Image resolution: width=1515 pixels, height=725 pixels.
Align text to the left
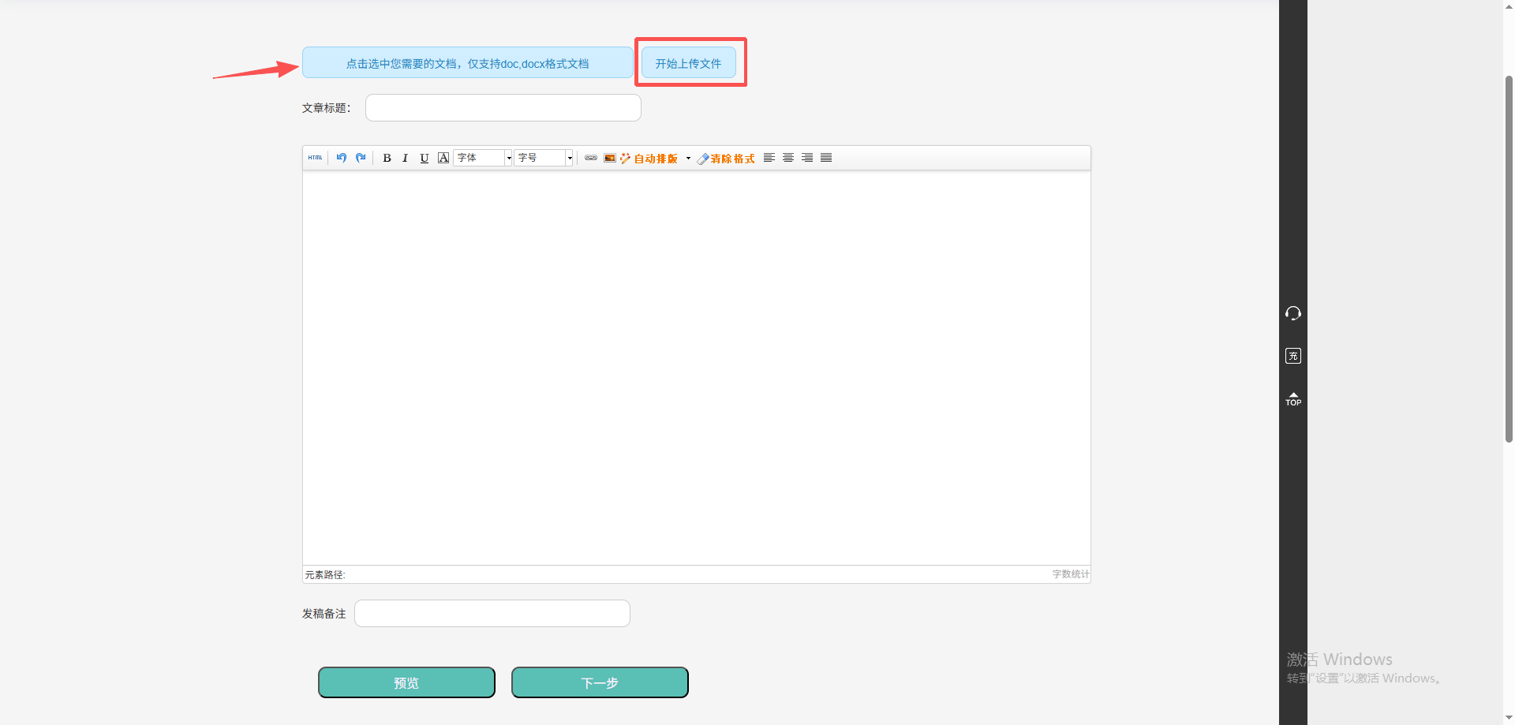769,158
